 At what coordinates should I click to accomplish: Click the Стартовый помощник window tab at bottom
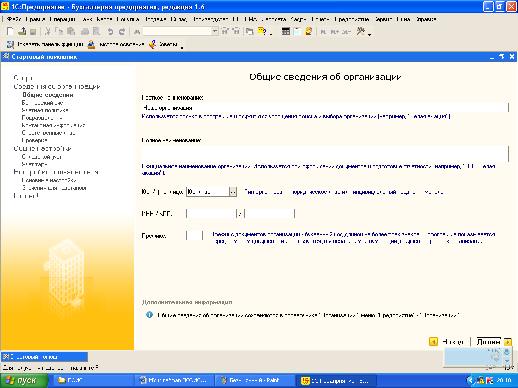pos(45,357)
